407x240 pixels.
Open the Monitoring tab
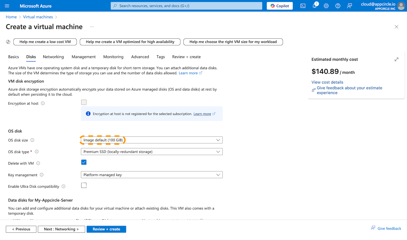[x=113, y=57]
